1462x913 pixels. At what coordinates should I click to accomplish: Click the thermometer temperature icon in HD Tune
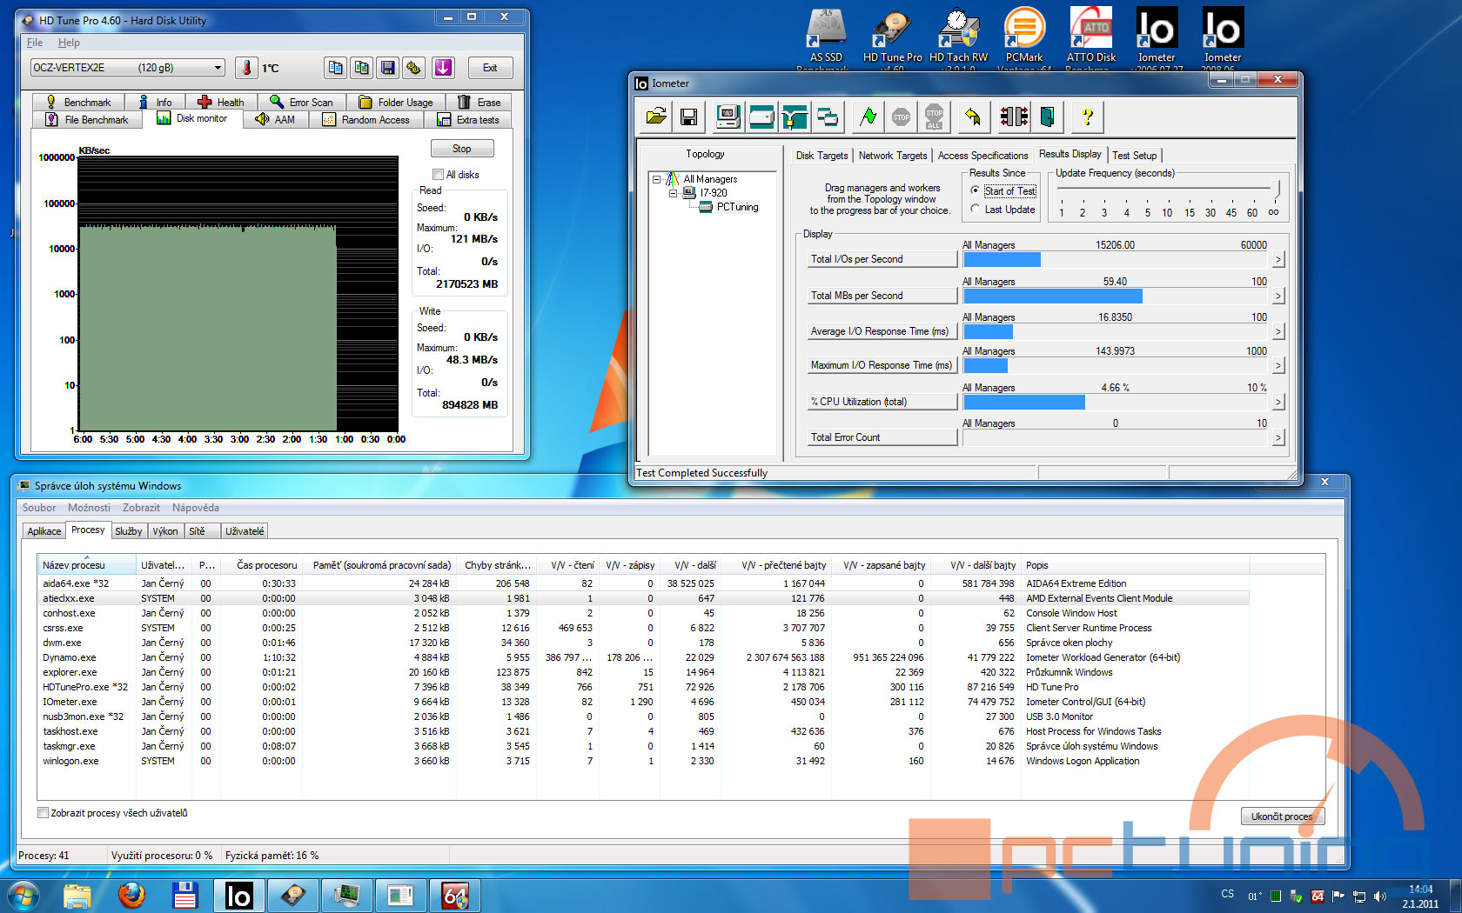247,68
